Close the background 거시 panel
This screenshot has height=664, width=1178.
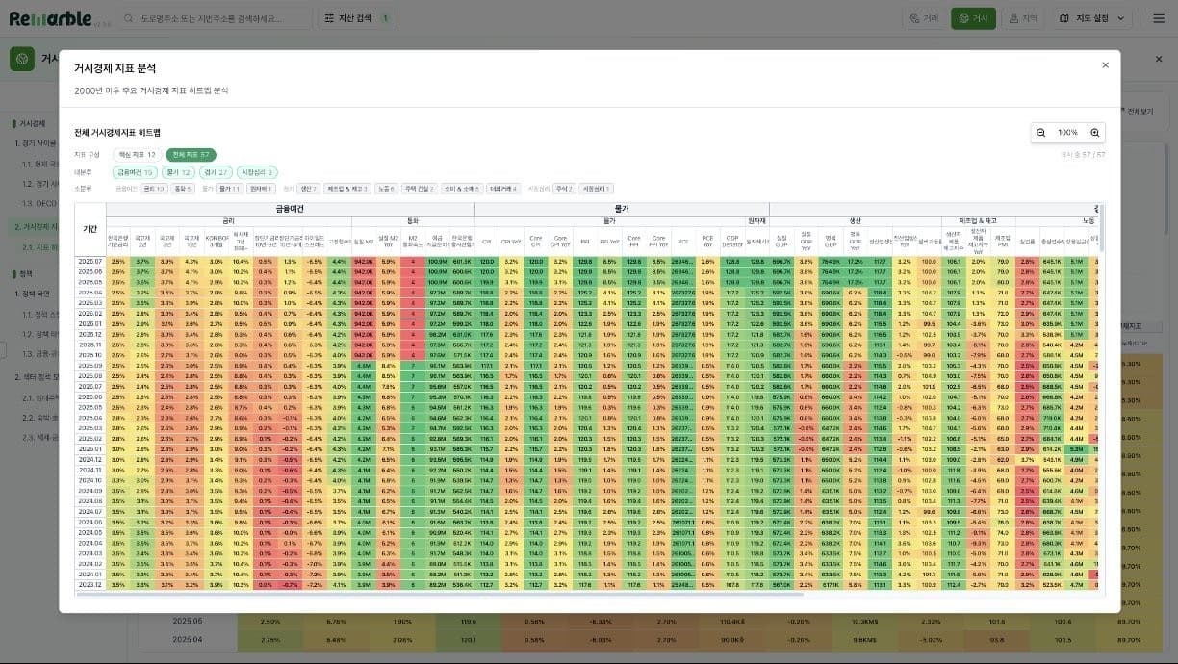tap(1159, 59)
